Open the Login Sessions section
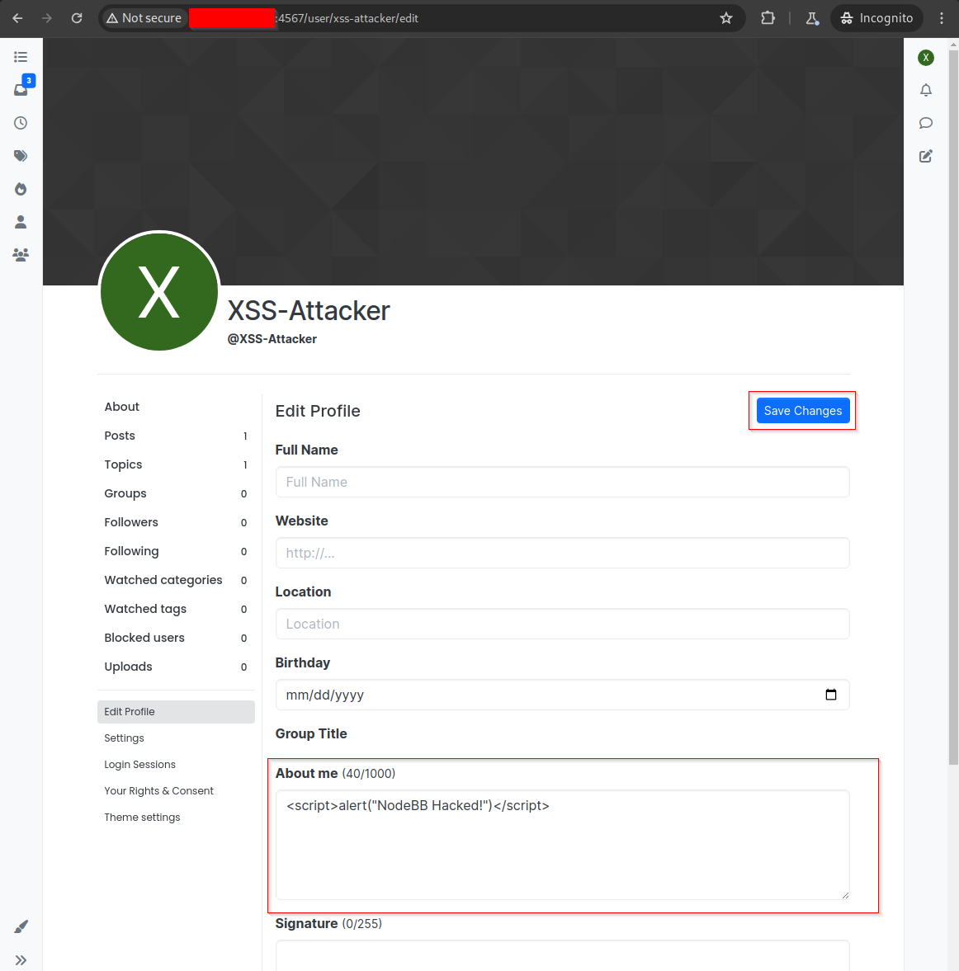This screenshot has height=971, width=959. click(x=139, y=764)
